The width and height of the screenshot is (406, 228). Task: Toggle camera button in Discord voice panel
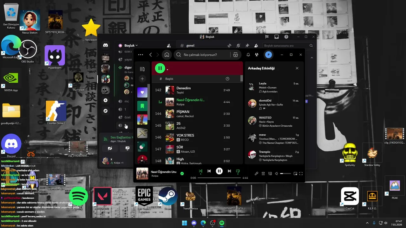110,148
